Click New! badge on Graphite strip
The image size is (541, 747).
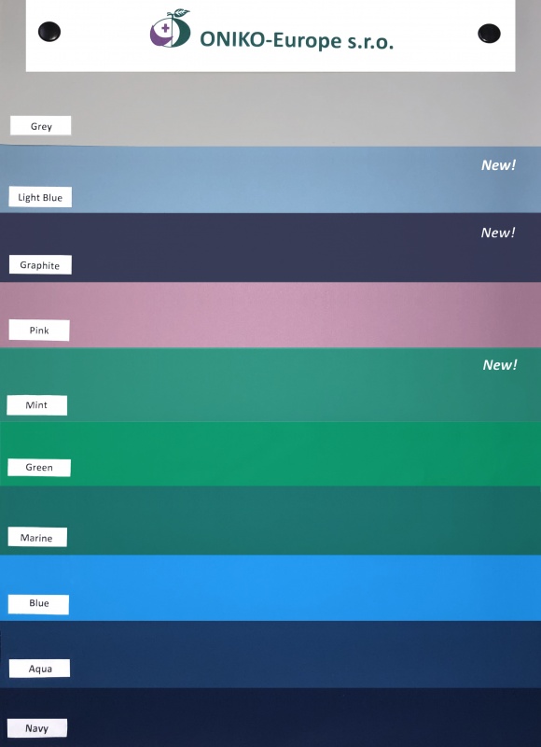498,233
